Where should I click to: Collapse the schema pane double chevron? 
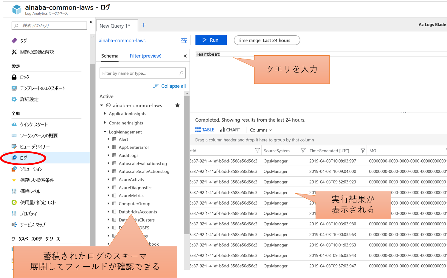(x=185, y=56)
